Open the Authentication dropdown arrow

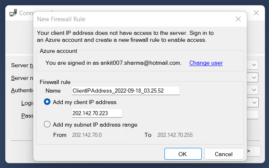[x=254, y=90]
